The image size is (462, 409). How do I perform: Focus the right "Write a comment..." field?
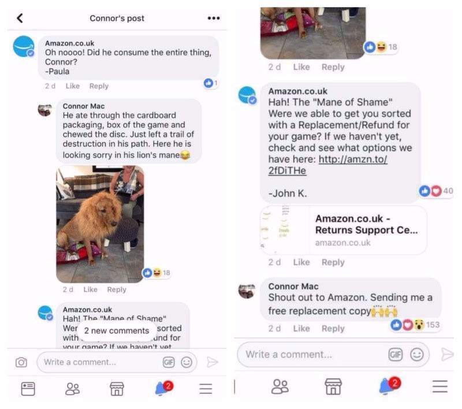tap(312, 355)
